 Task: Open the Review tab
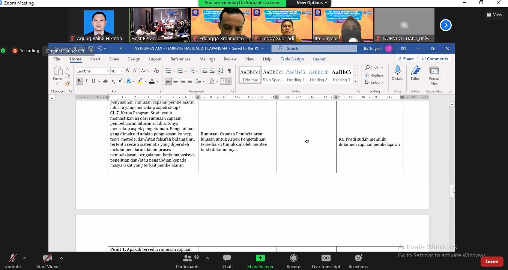(230, 59)
